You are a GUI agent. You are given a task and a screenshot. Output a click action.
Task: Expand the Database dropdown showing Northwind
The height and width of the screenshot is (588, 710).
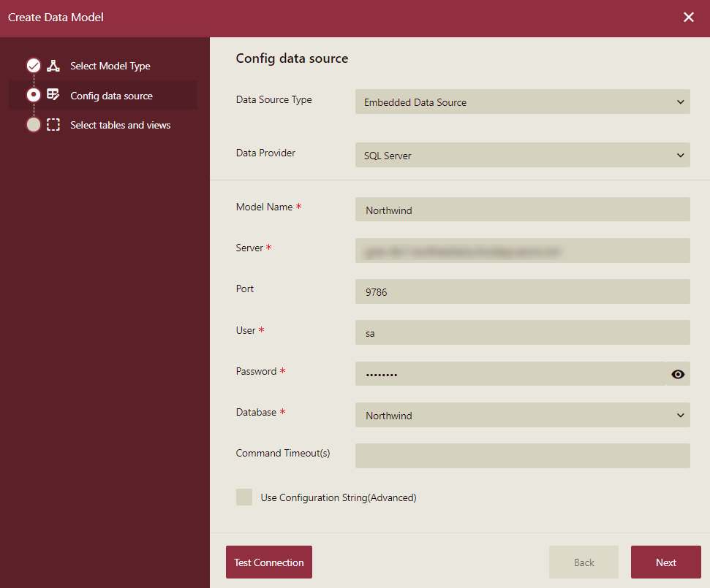click(x=522, y=415)
